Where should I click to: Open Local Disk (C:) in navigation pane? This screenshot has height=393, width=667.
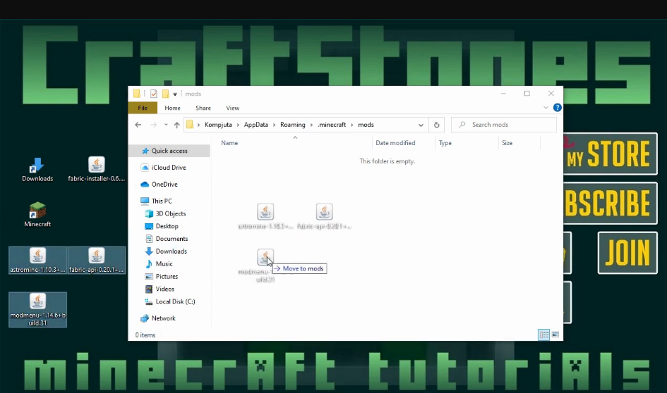[x=175, y=301]
